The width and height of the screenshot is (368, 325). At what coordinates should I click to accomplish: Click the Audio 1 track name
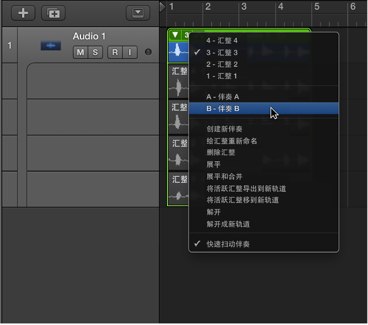89,36
